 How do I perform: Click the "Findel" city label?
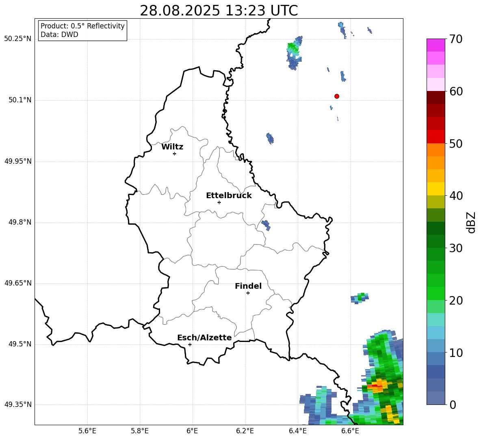tap(248, 286)
